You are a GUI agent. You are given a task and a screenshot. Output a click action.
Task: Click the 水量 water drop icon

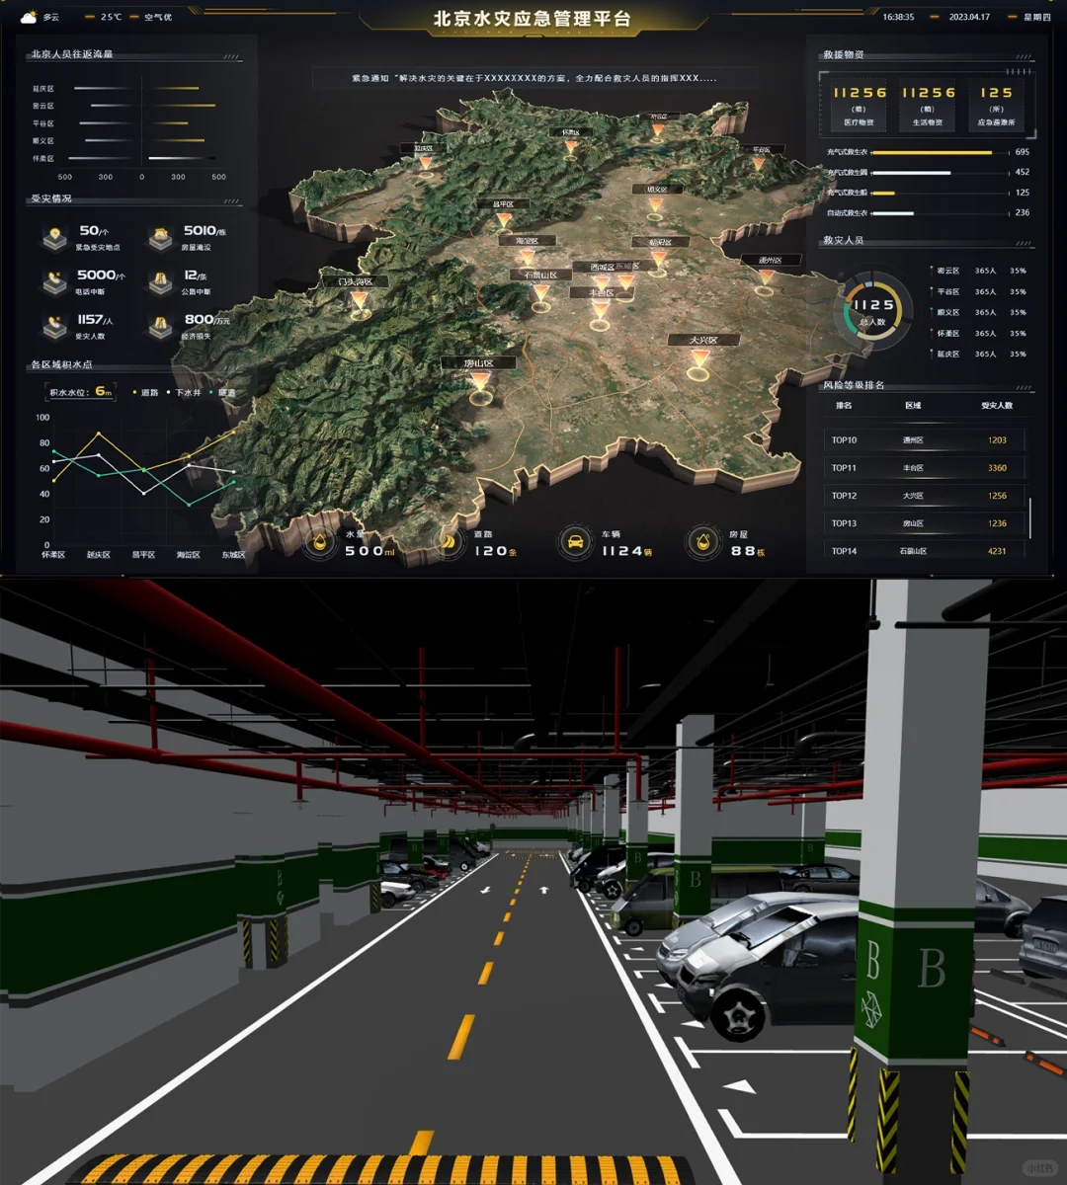(319, 542)
